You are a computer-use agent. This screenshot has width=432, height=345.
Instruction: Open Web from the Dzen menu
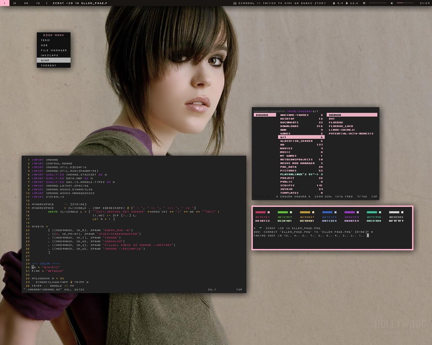54,45
